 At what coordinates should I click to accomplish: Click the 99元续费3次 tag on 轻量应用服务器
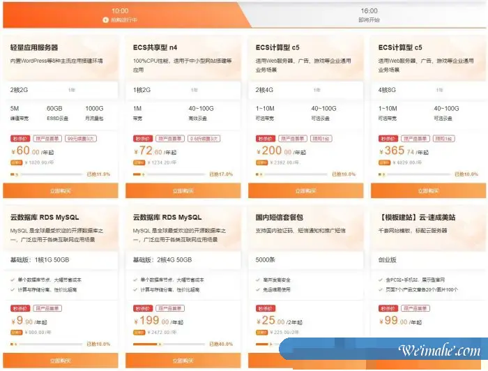81,139
